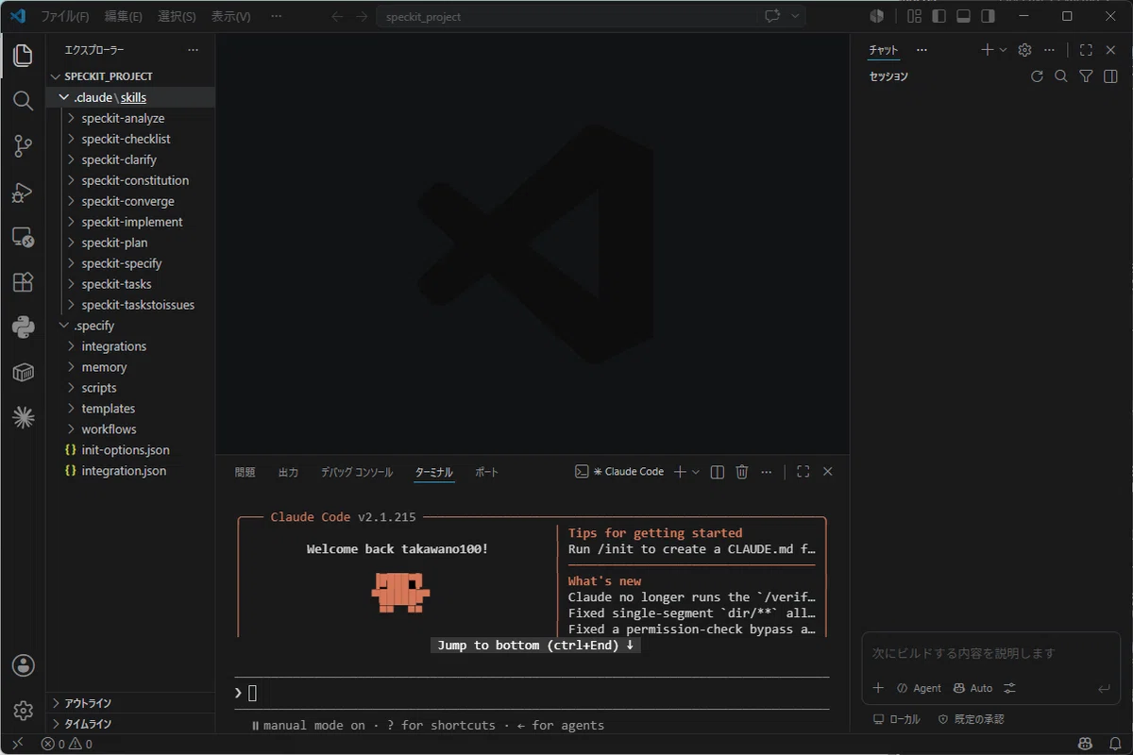The image size is (1133, 755).
Task: Open Copilot status icon in status bar
Action: click(1086, 745)
